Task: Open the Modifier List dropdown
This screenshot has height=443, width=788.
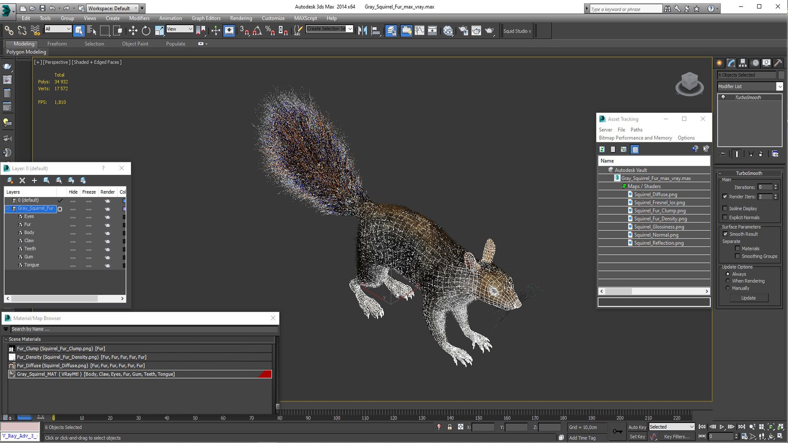Action: (x=779, y=87)
